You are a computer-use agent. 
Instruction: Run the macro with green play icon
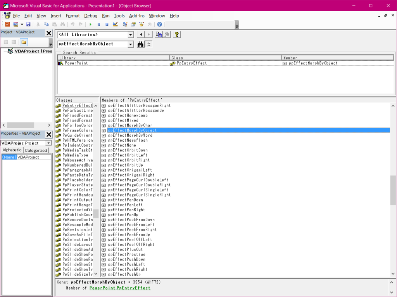pos(90,24)
